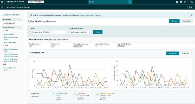The image size is (195, 104).
Task: Uncheck the 'This month so far' checkbox
Action: coord(53,94)
